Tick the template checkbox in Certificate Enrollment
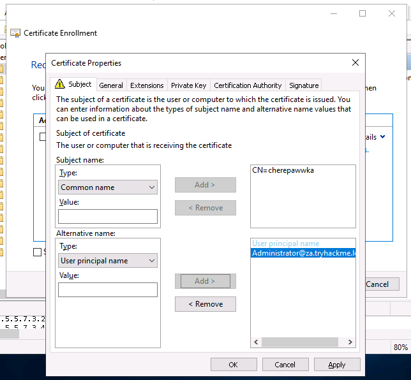Image resolution: width=411 pixels, height=380 pixels. coord(43,136)
